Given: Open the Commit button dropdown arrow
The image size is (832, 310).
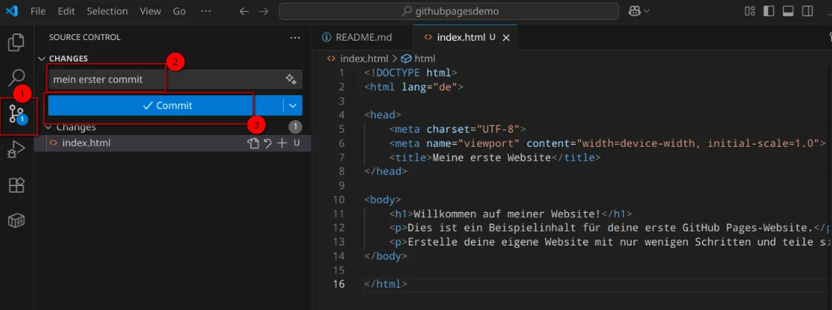Looking at the screenshot, I should click(293, 105).
